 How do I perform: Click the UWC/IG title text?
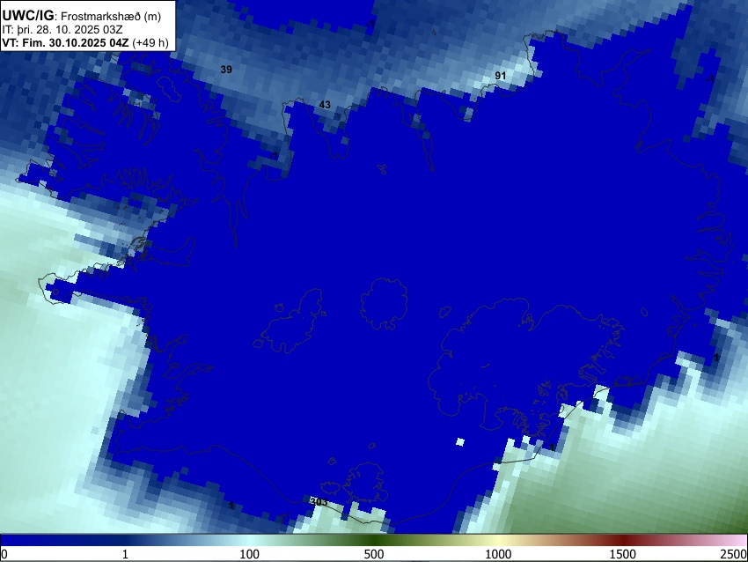27,16
